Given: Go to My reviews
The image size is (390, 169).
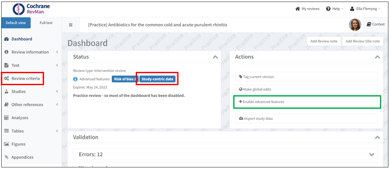Looking at the screenshot, I should pyautogui.click(x=307, y=9).
